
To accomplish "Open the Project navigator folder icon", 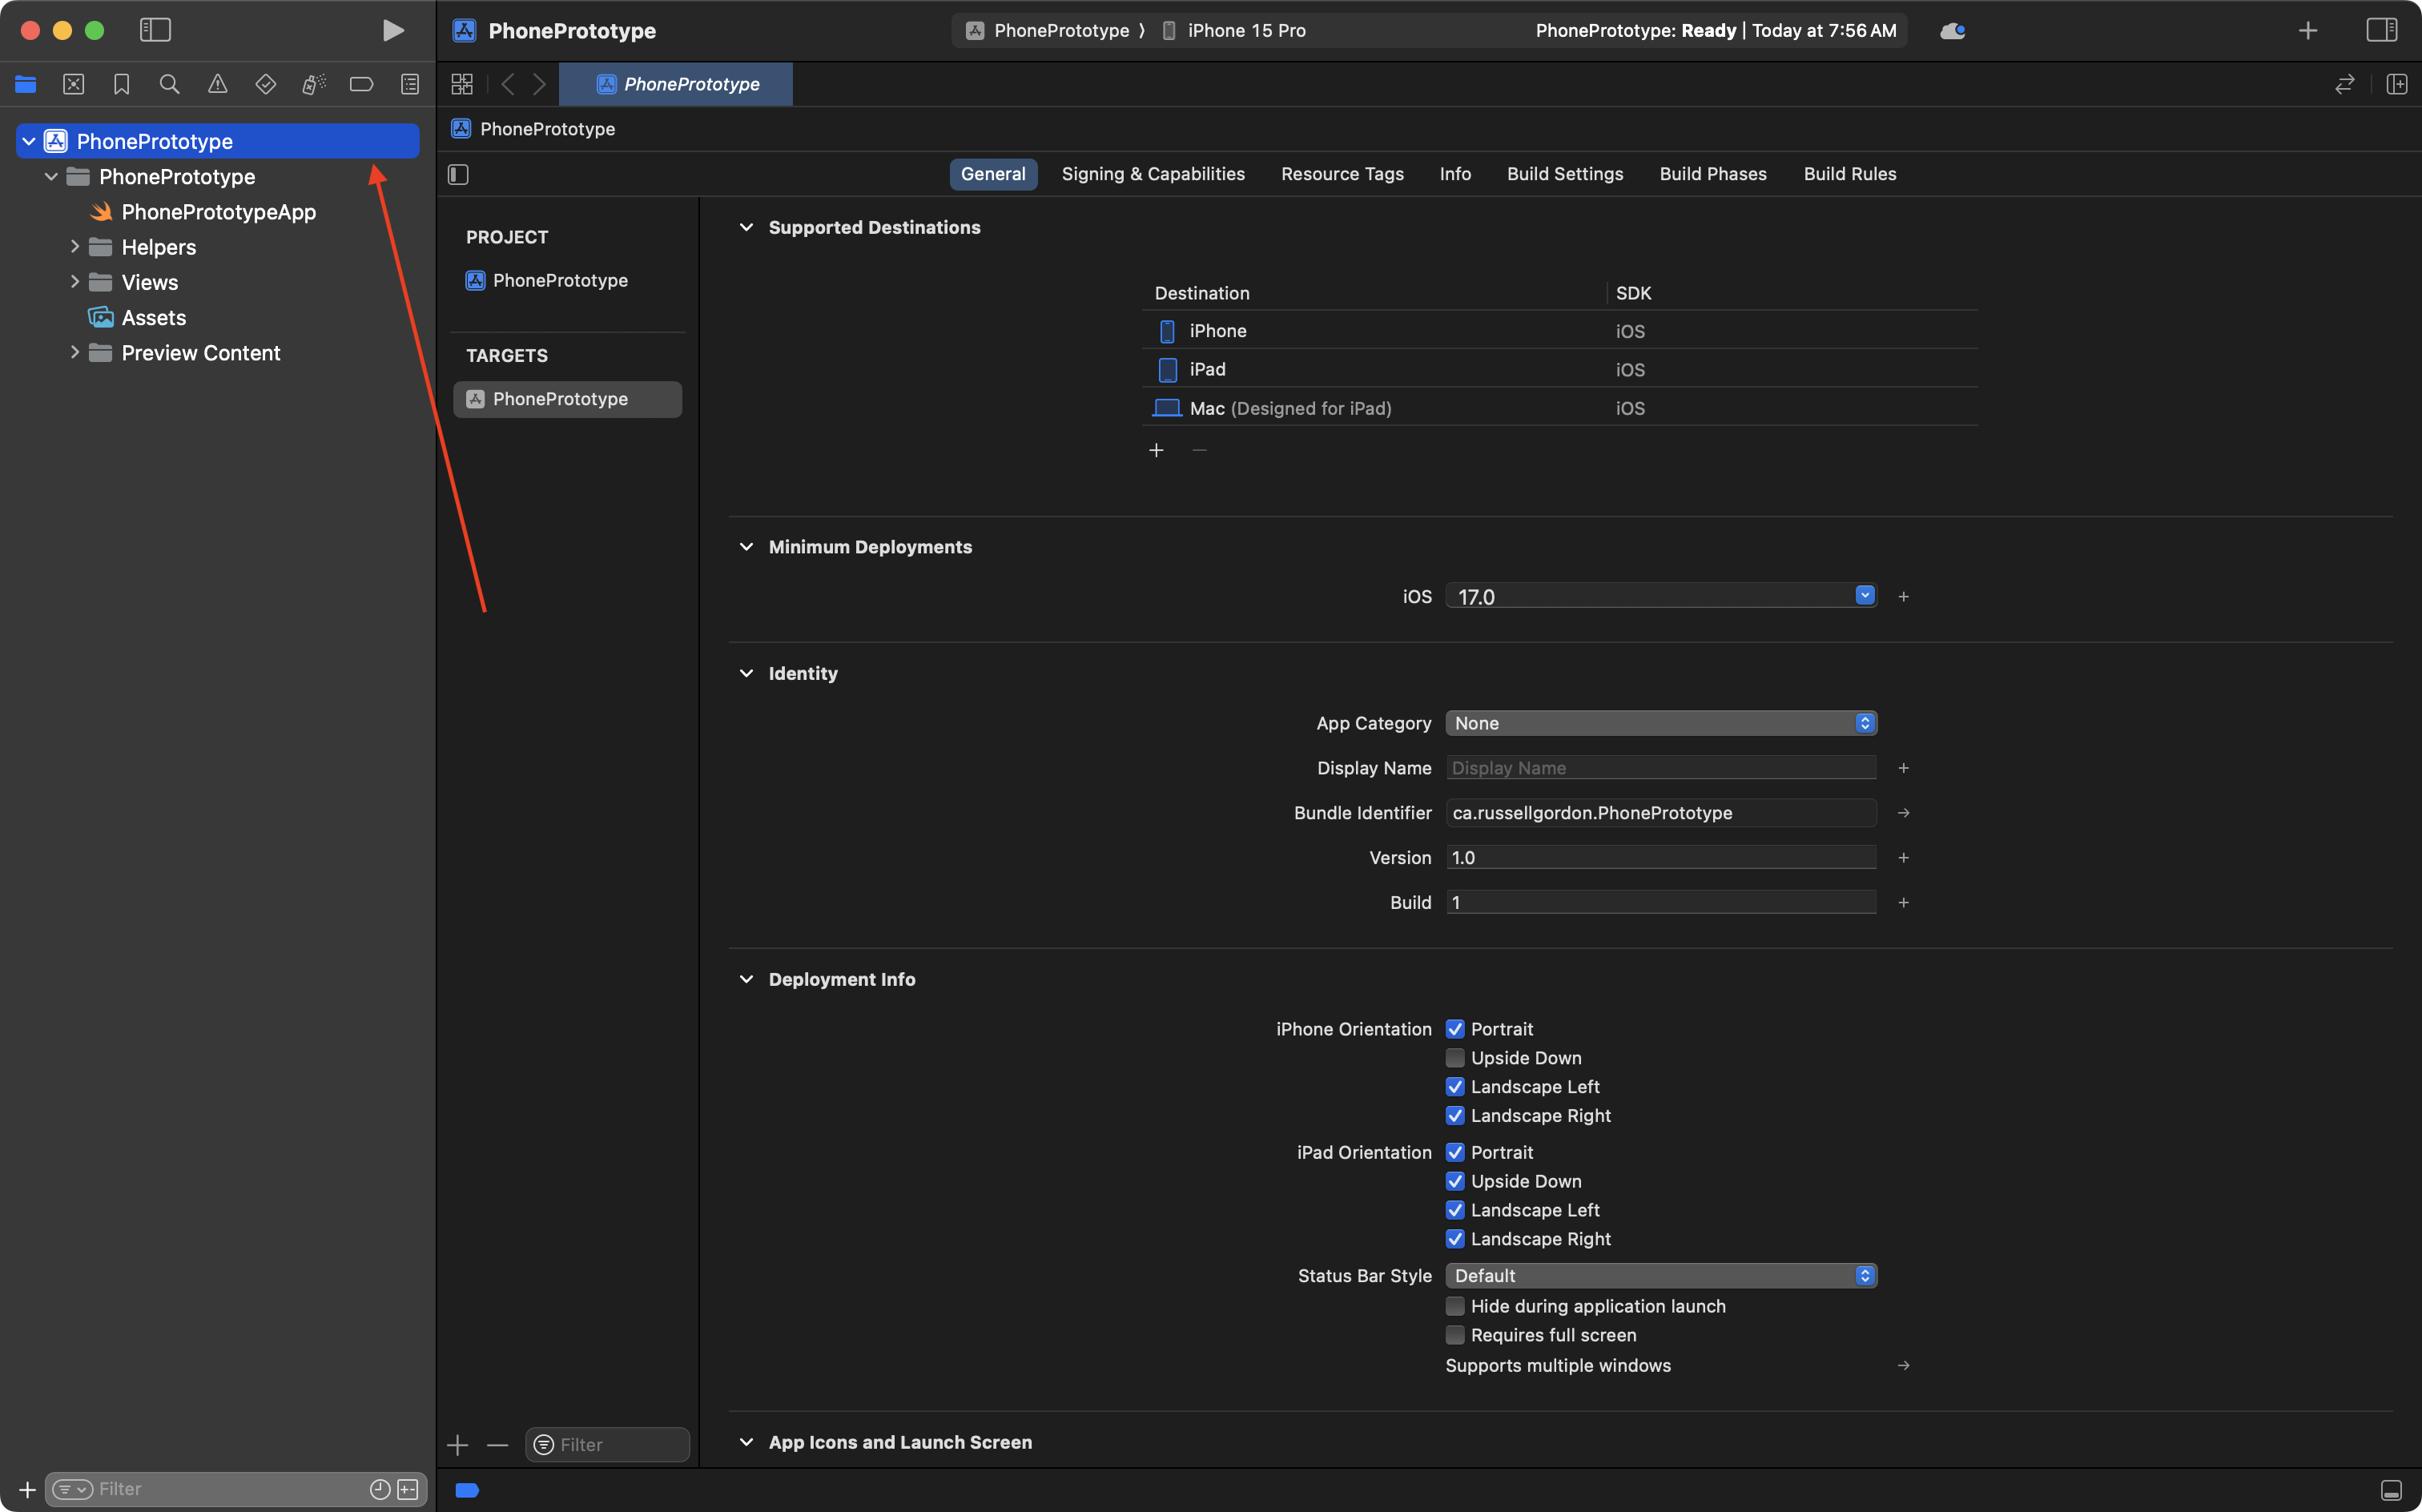I will click(x=25, y=84).
